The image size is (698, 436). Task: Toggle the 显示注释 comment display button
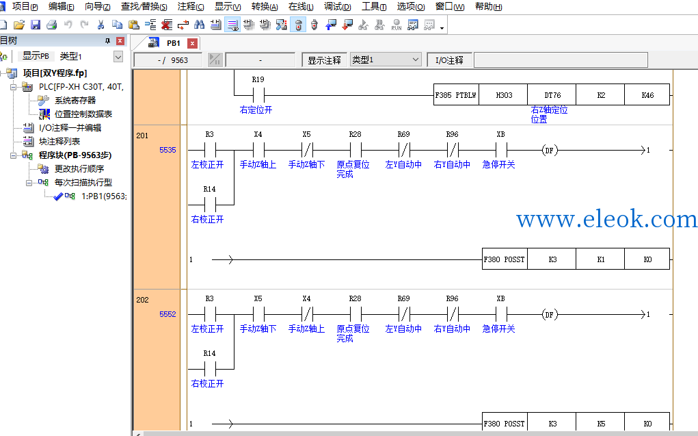coord(324,60)
